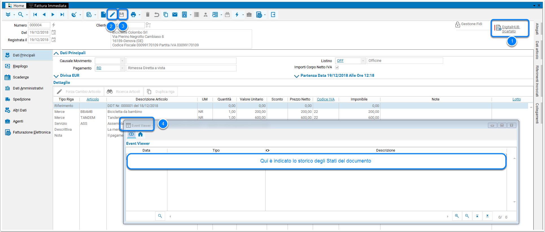This screenshot has width=545, height=232.
Task: Open the Allegati vertical side tab
Action: pos(537,29)
